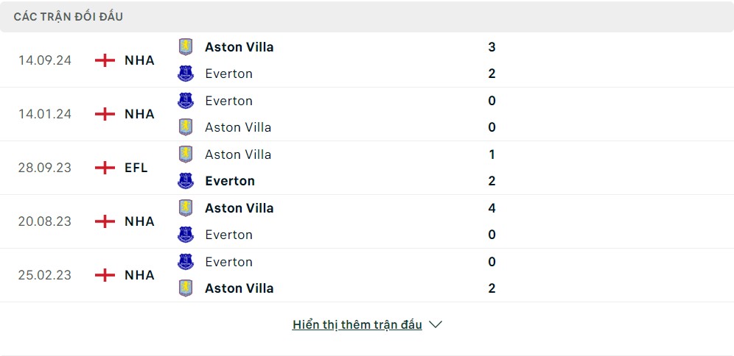Select bold Everton in EFL match
Image resolution: width=734 pixels, height=356 pixels.
tap(230, 181)
